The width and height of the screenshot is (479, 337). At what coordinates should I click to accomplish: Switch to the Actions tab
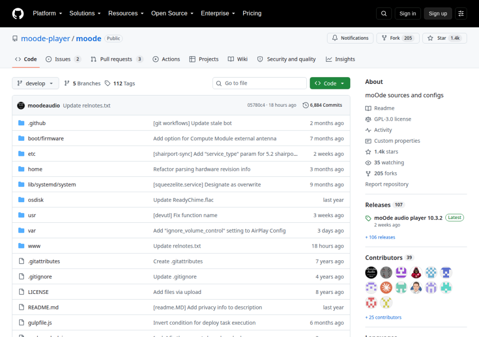(x=166, y=59)
